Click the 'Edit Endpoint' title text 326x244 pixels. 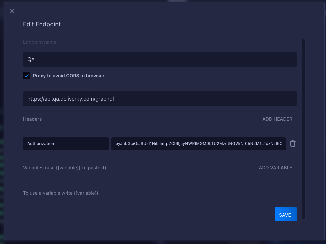42,24
